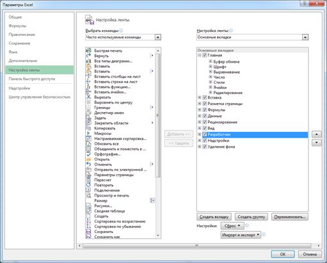Toggle the Вставка tab checkbox
Screen dimensions: 327x263
(x=205, y=97)
